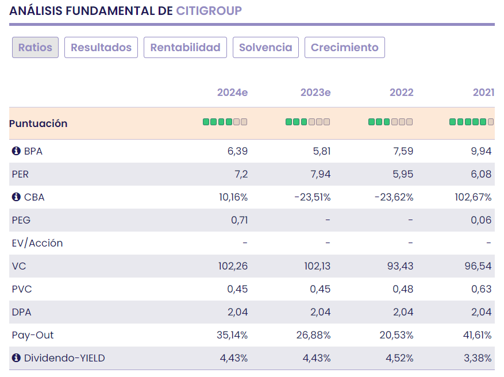The width and height of the screenshot is (504, 377).
Task: Click the 2022 Puntuación rating squares
Action: pos(390,122)
